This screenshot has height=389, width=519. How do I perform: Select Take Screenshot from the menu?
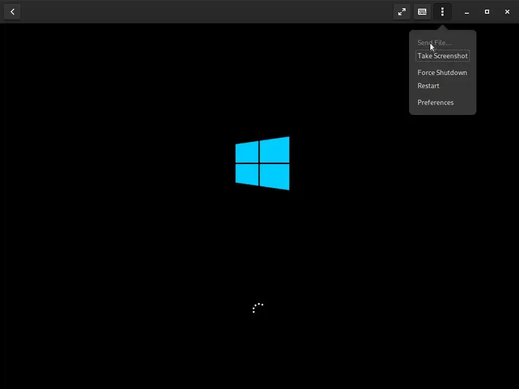[x=442, y=56]
